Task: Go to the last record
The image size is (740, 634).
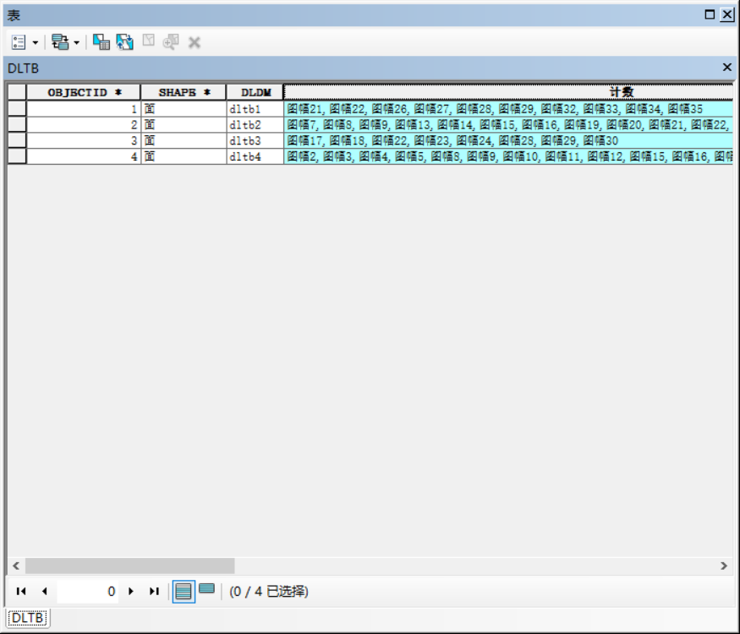Action: click(154, 591)
